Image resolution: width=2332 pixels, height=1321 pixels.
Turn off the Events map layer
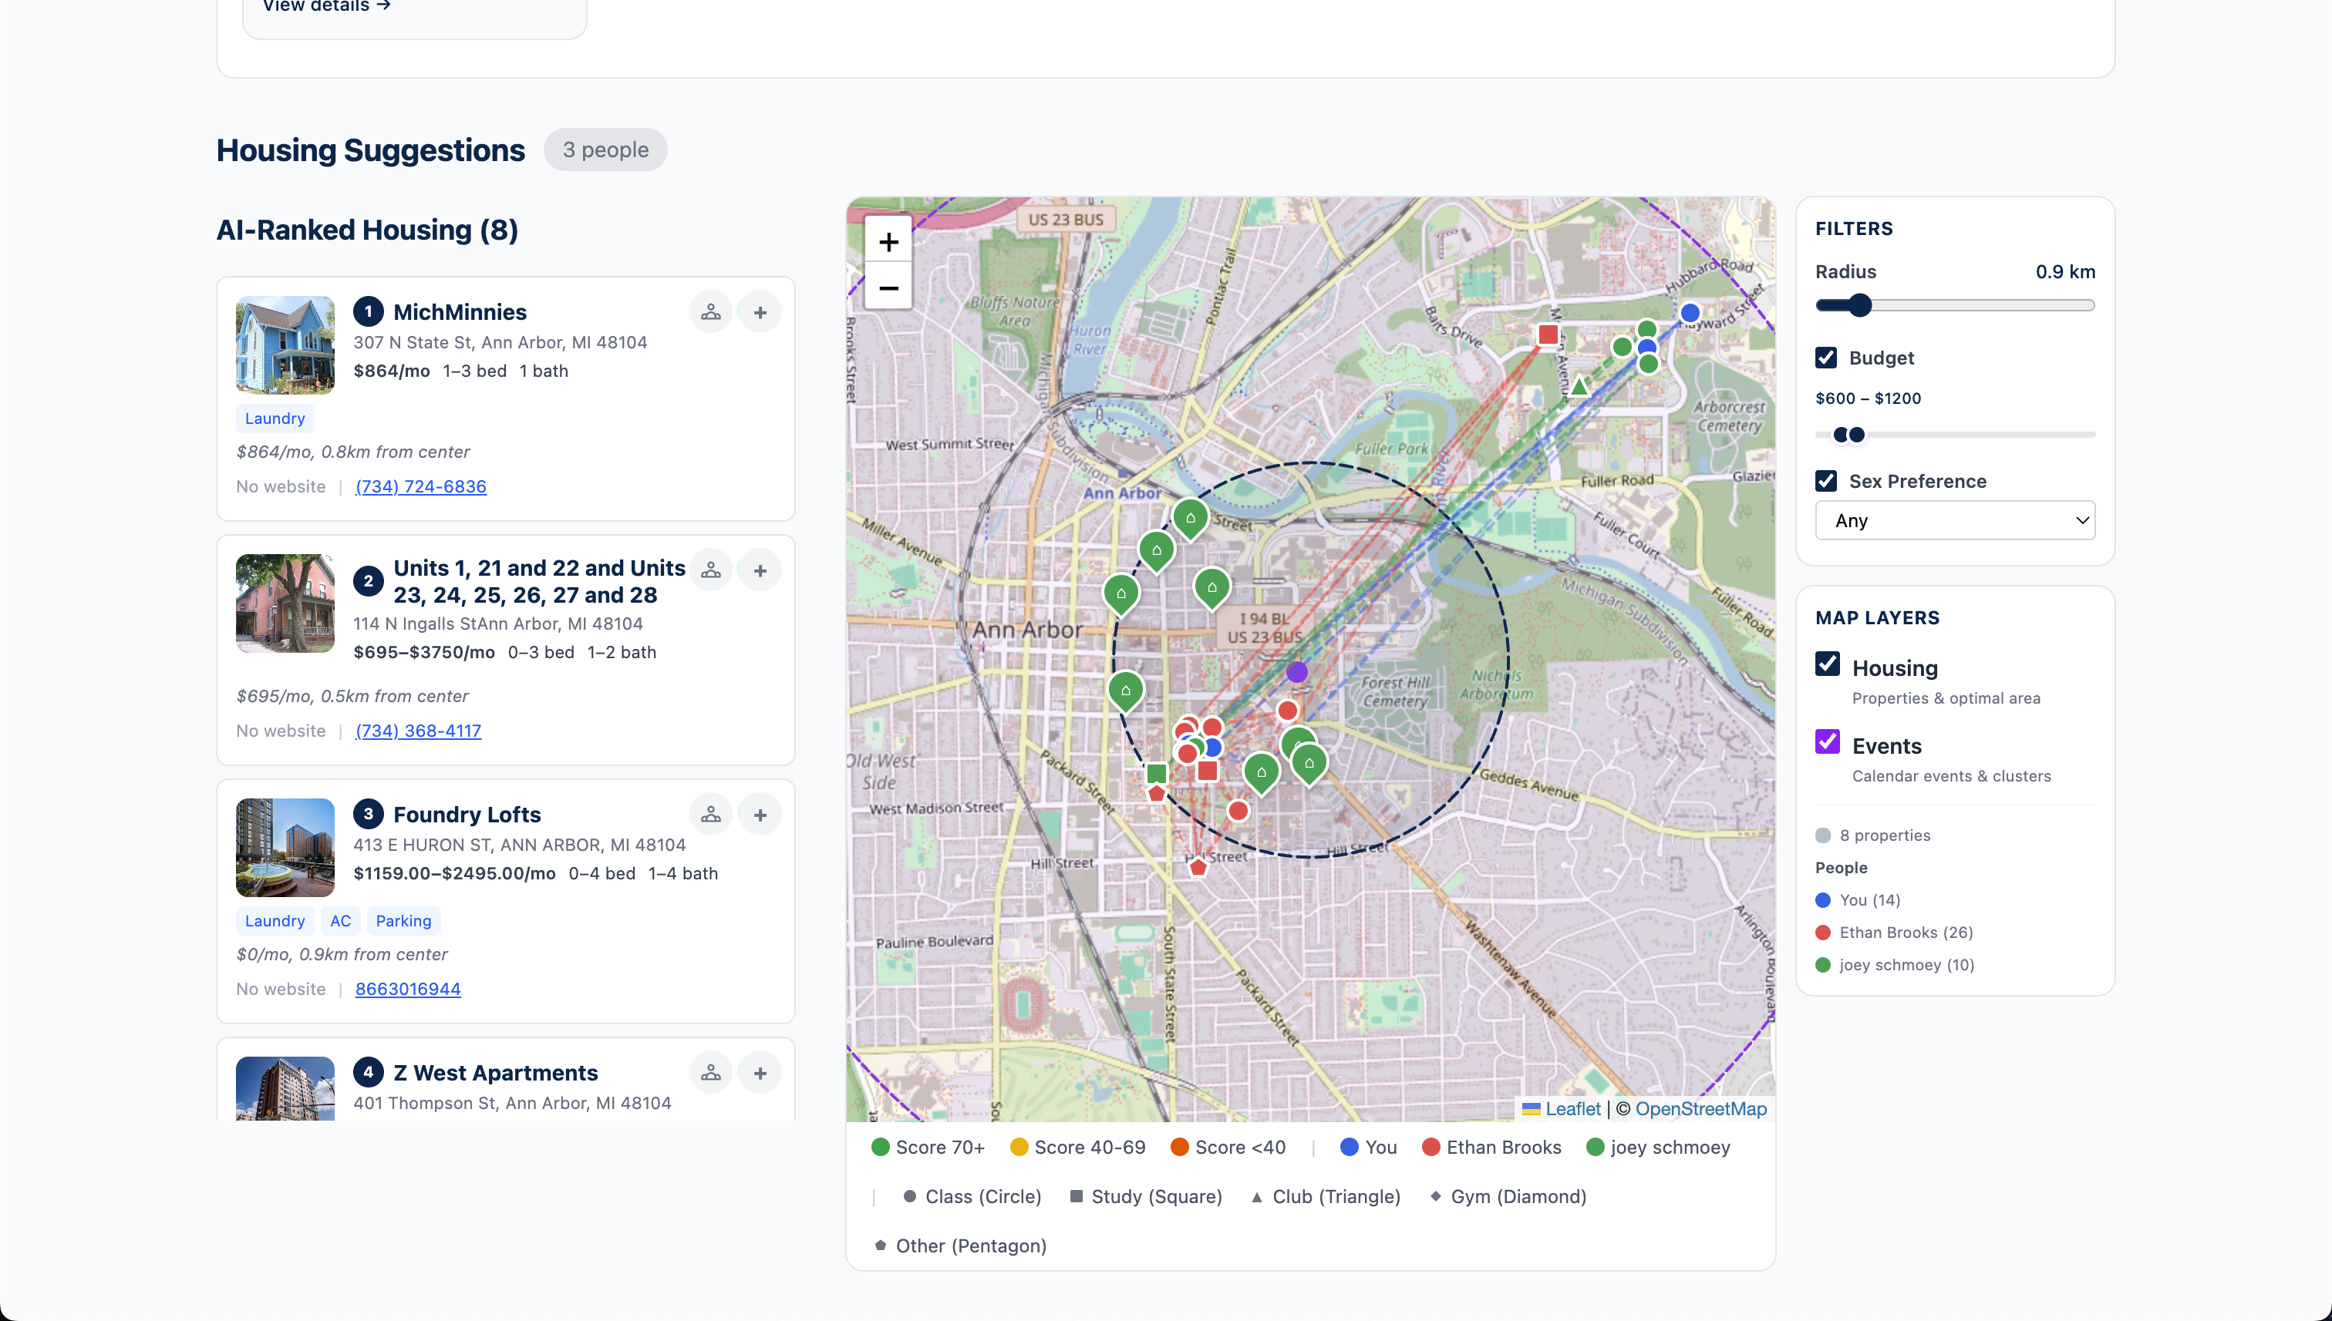(x=1828, y=742)
